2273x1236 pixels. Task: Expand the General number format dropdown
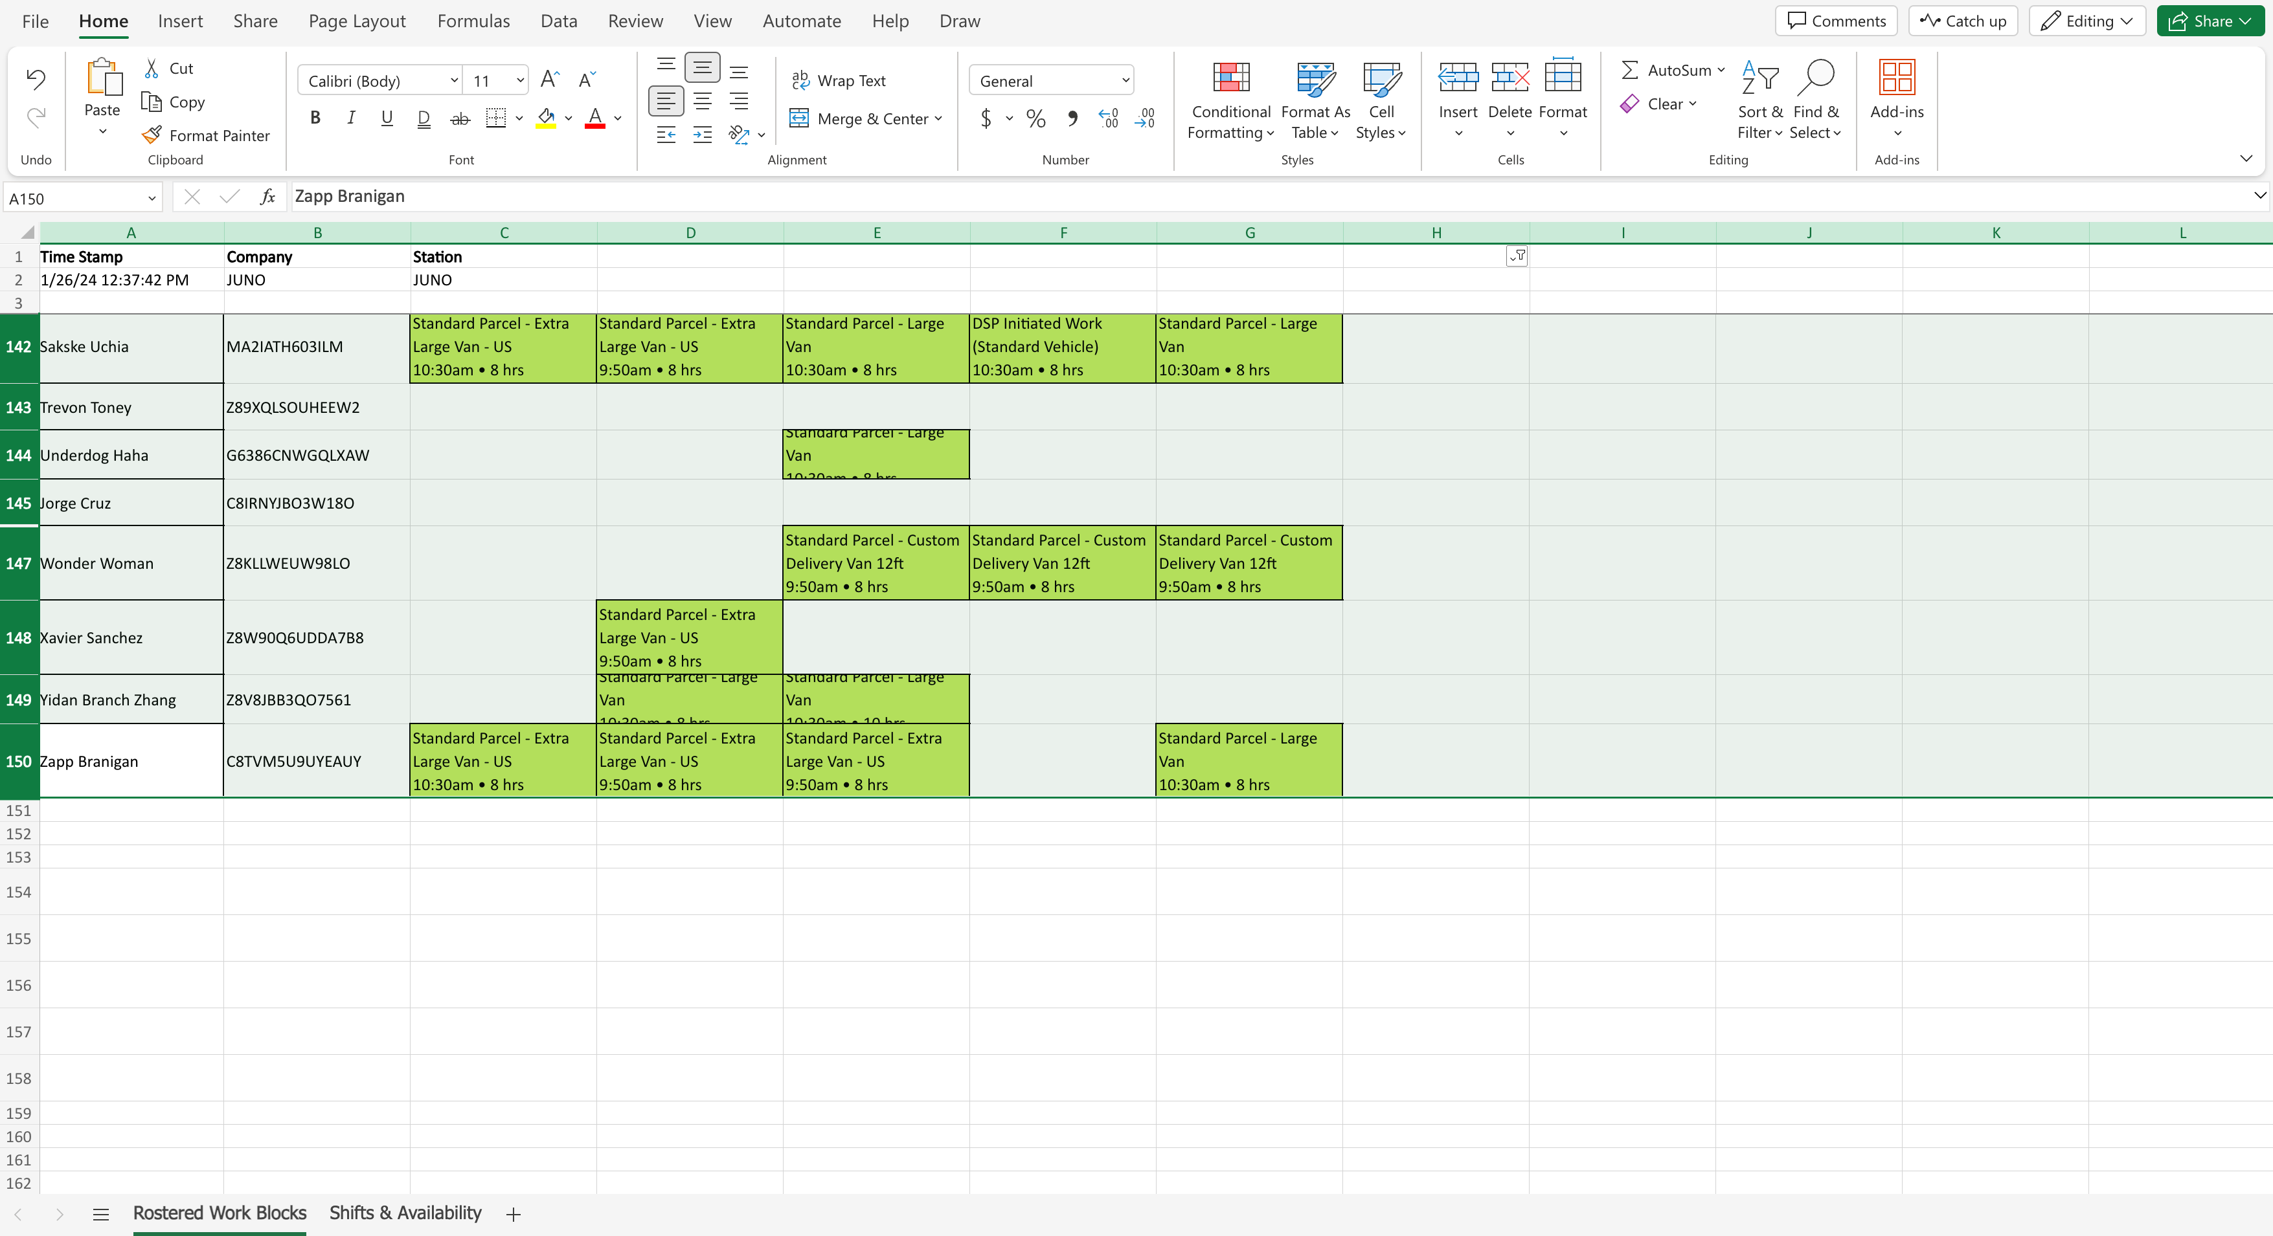[x=1125, y=81]
